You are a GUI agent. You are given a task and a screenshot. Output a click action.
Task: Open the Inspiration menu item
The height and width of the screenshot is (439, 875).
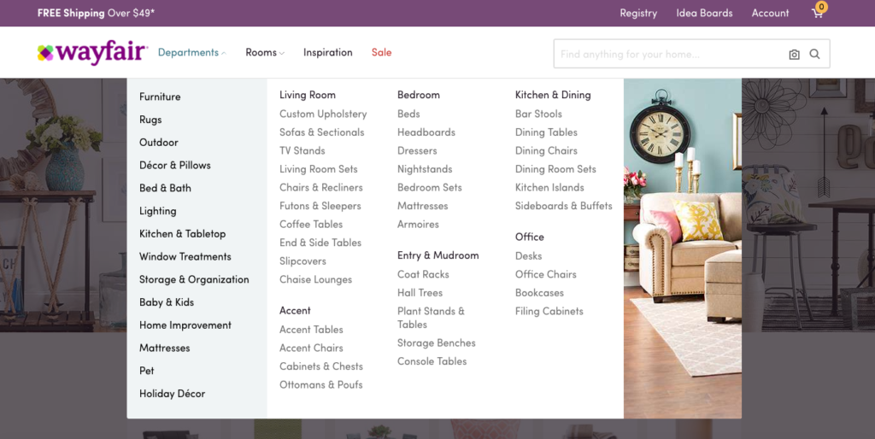coord(327,52)
